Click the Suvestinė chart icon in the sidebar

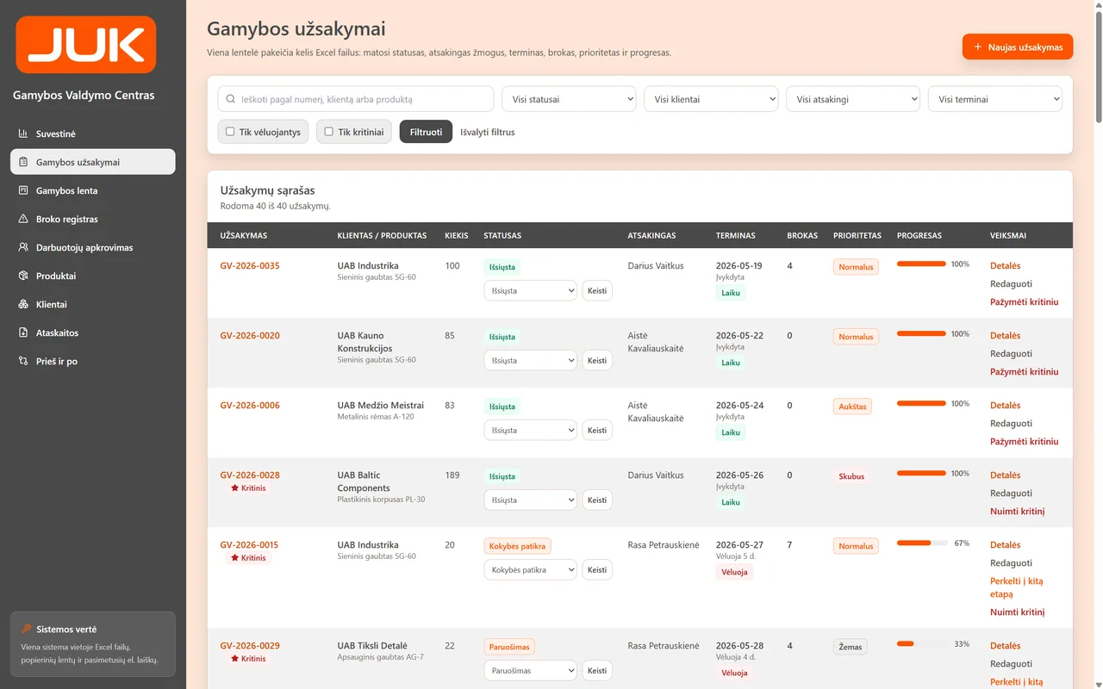(x=23, y=133)
